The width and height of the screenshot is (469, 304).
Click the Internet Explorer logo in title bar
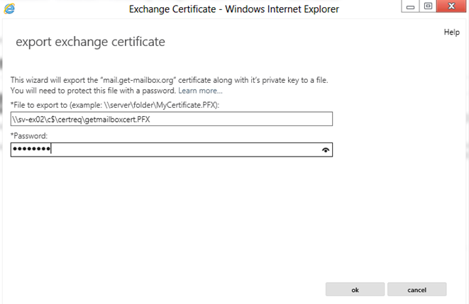point(9,9)
